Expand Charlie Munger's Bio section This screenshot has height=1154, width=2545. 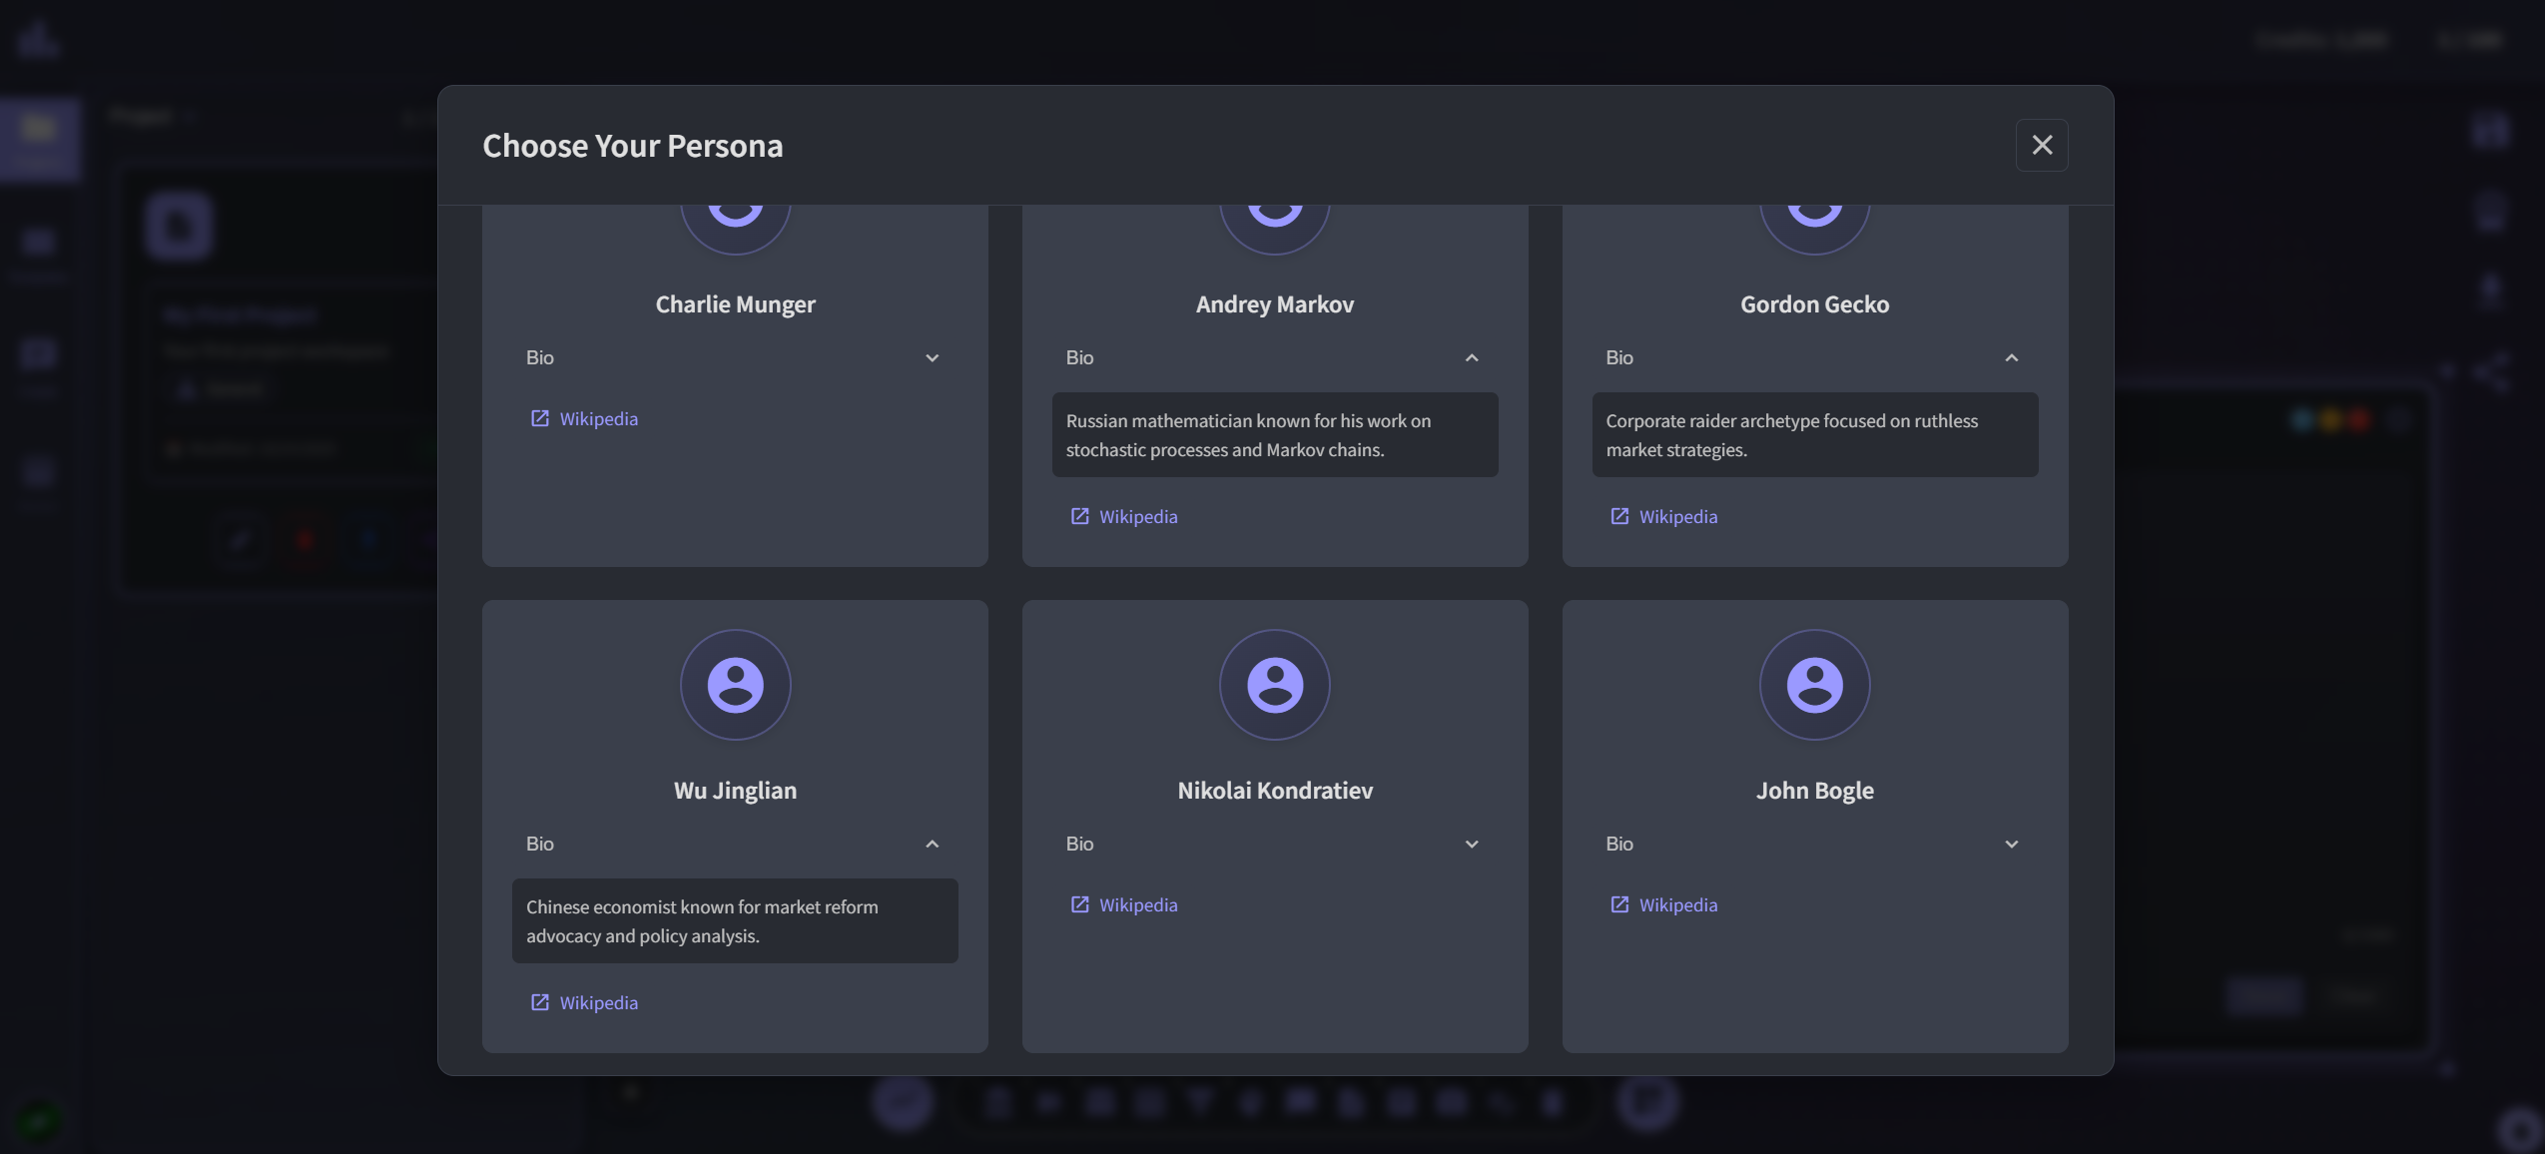coord(932,357)
